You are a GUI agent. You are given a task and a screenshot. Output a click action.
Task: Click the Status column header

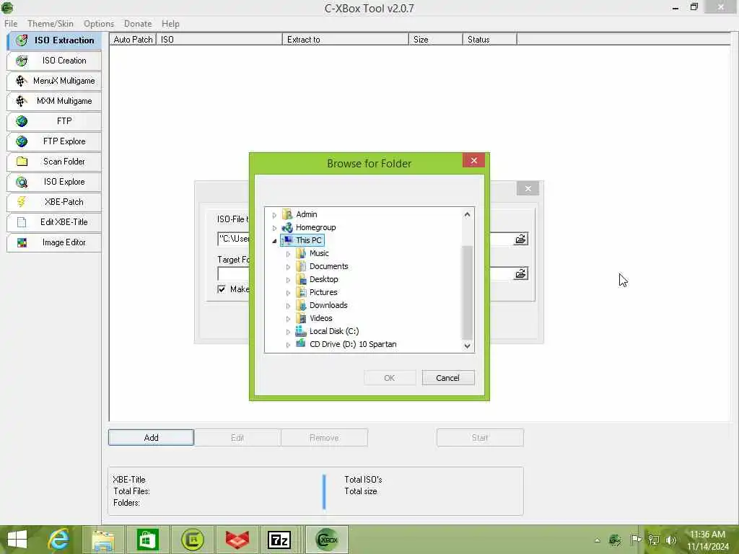click(x=490, y=40)
